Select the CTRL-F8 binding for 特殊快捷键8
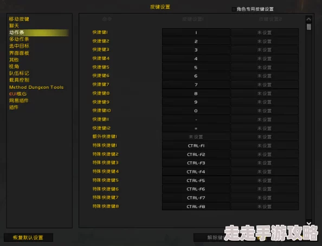 click(196, 206)
